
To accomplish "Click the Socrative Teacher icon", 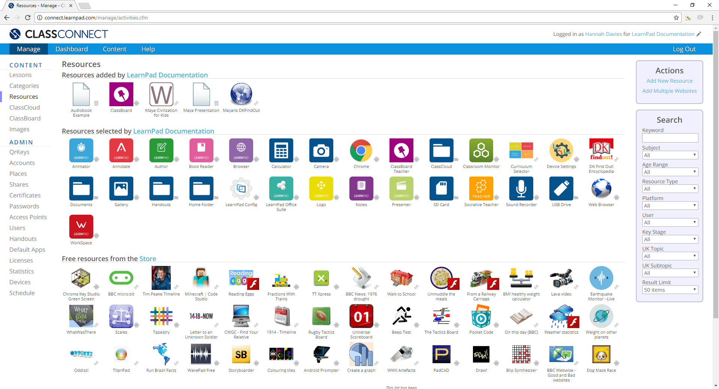I will [481, 189].
